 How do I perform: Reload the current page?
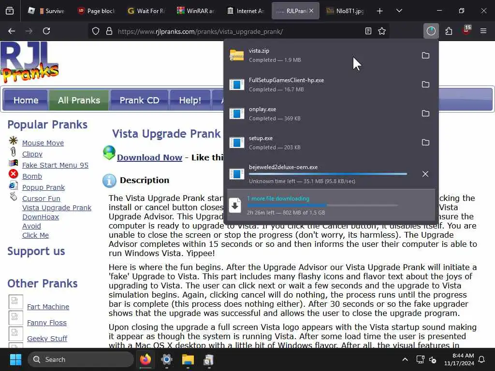46,31
